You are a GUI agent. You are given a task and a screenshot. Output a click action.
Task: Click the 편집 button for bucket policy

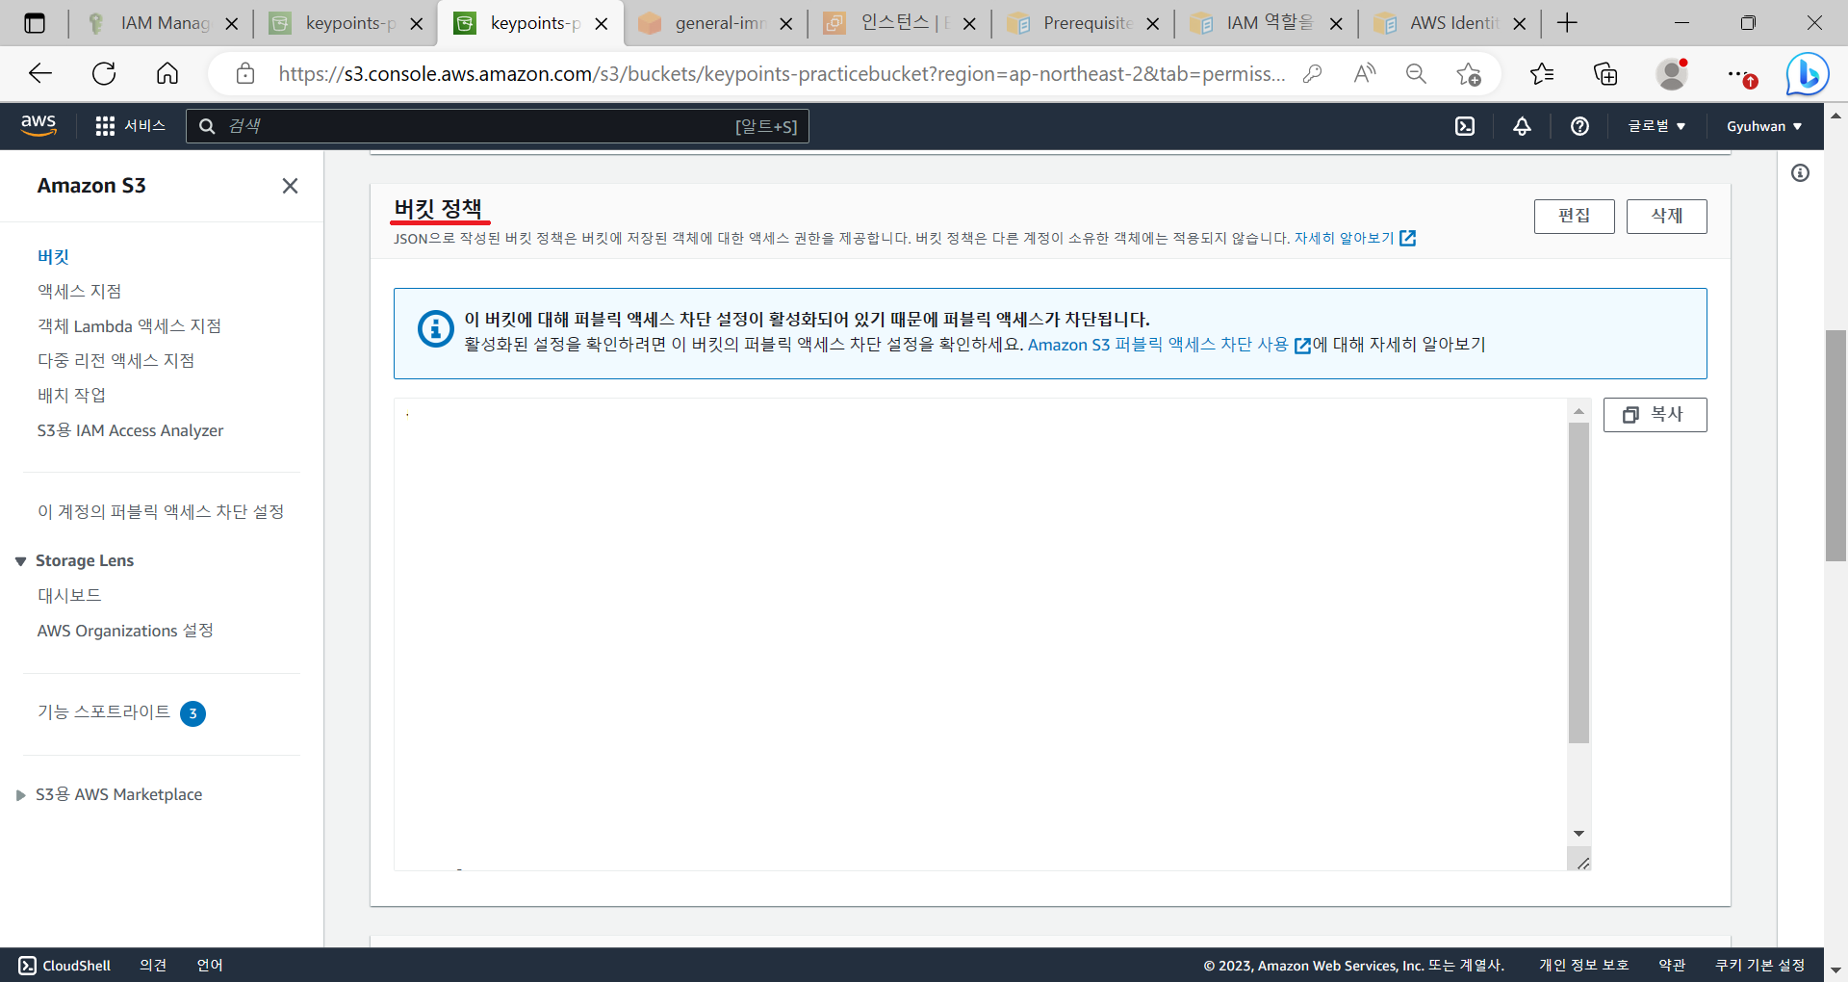click(x=1574, y=216)
